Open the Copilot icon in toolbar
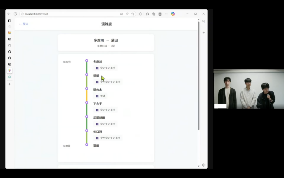 click(x=173, y=14)
